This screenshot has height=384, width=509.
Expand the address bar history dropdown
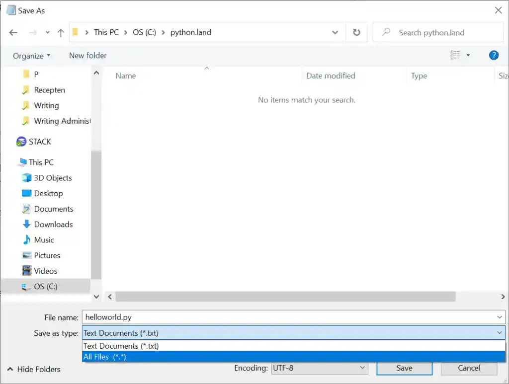click(x=335, y=32)
